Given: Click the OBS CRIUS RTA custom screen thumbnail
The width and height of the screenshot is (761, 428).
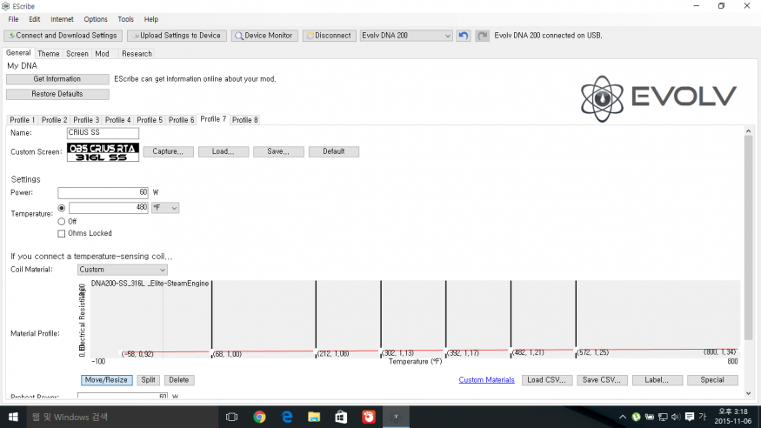Looking at the screenshot, I should click(103, 152).
